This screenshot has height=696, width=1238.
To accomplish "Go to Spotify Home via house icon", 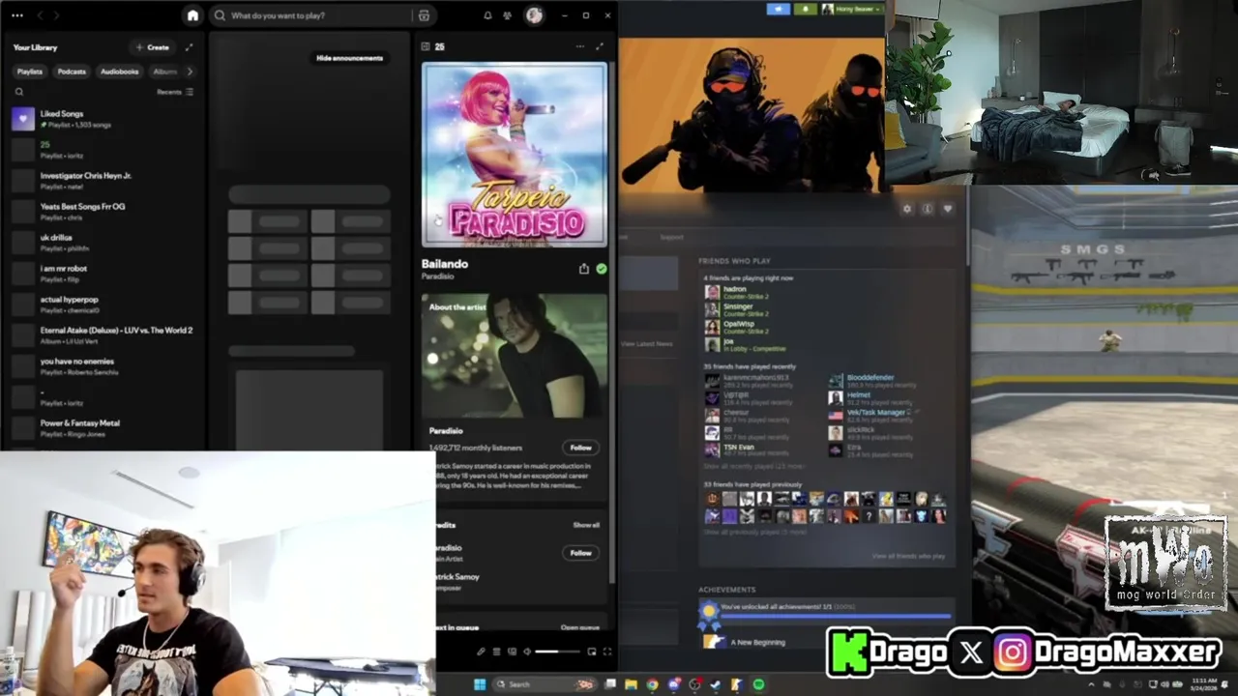I will [192, 15].
